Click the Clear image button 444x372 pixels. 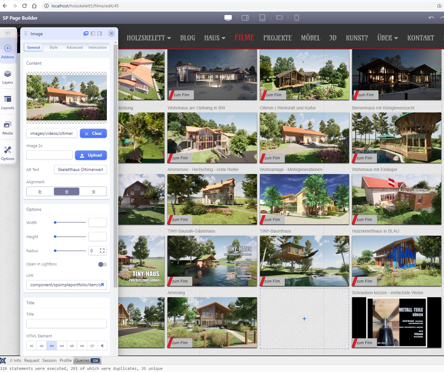(93, 133)
